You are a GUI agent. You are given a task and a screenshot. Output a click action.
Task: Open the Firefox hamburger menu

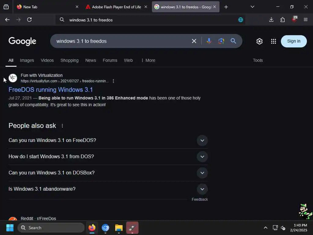coord(305,20)
